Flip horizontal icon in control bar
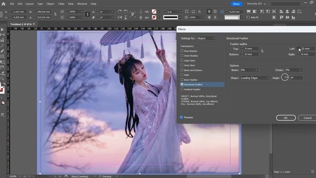This screenshot has width=316, height=178. click(119, 17)
